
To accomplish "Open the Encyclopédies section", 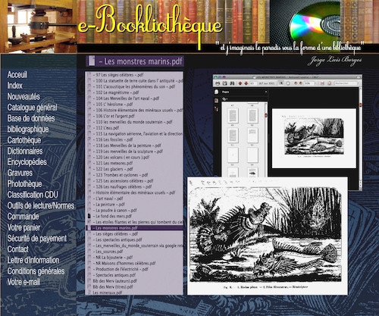I will 27,162.
